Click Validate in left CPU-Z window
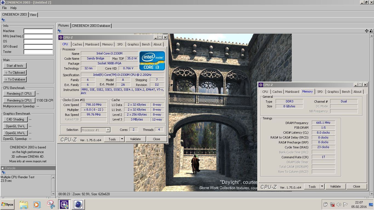Viewport: 374px width, 210px height. pyautogui.click(x=135, y=139)
